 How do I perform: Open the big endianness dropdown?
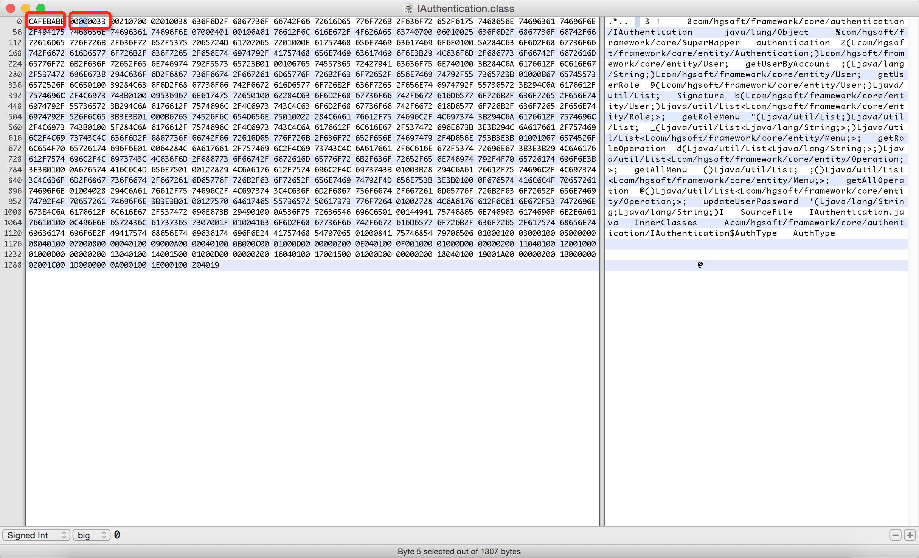click(91, 535)
